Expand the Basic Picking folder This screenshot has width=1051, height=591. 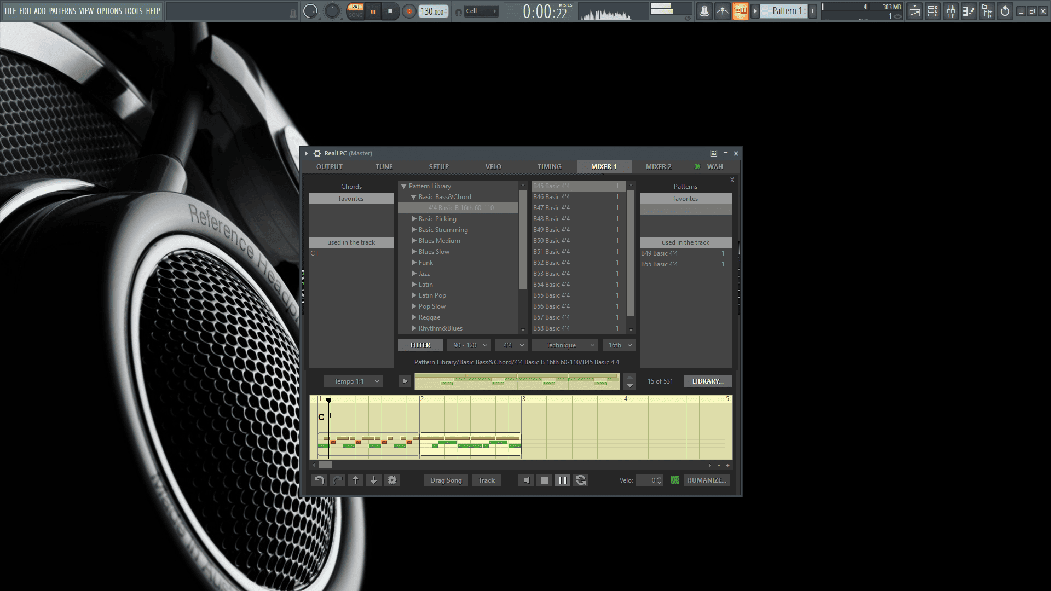(x=414, y=219)
